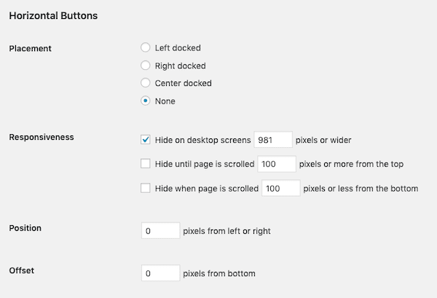Select the Left docked radio button
This screenshot has height=298, width=437.
[x=145, y=47]
